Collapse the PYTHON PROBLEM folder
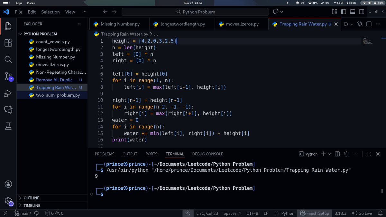386x217 pixels. point(52,34)
